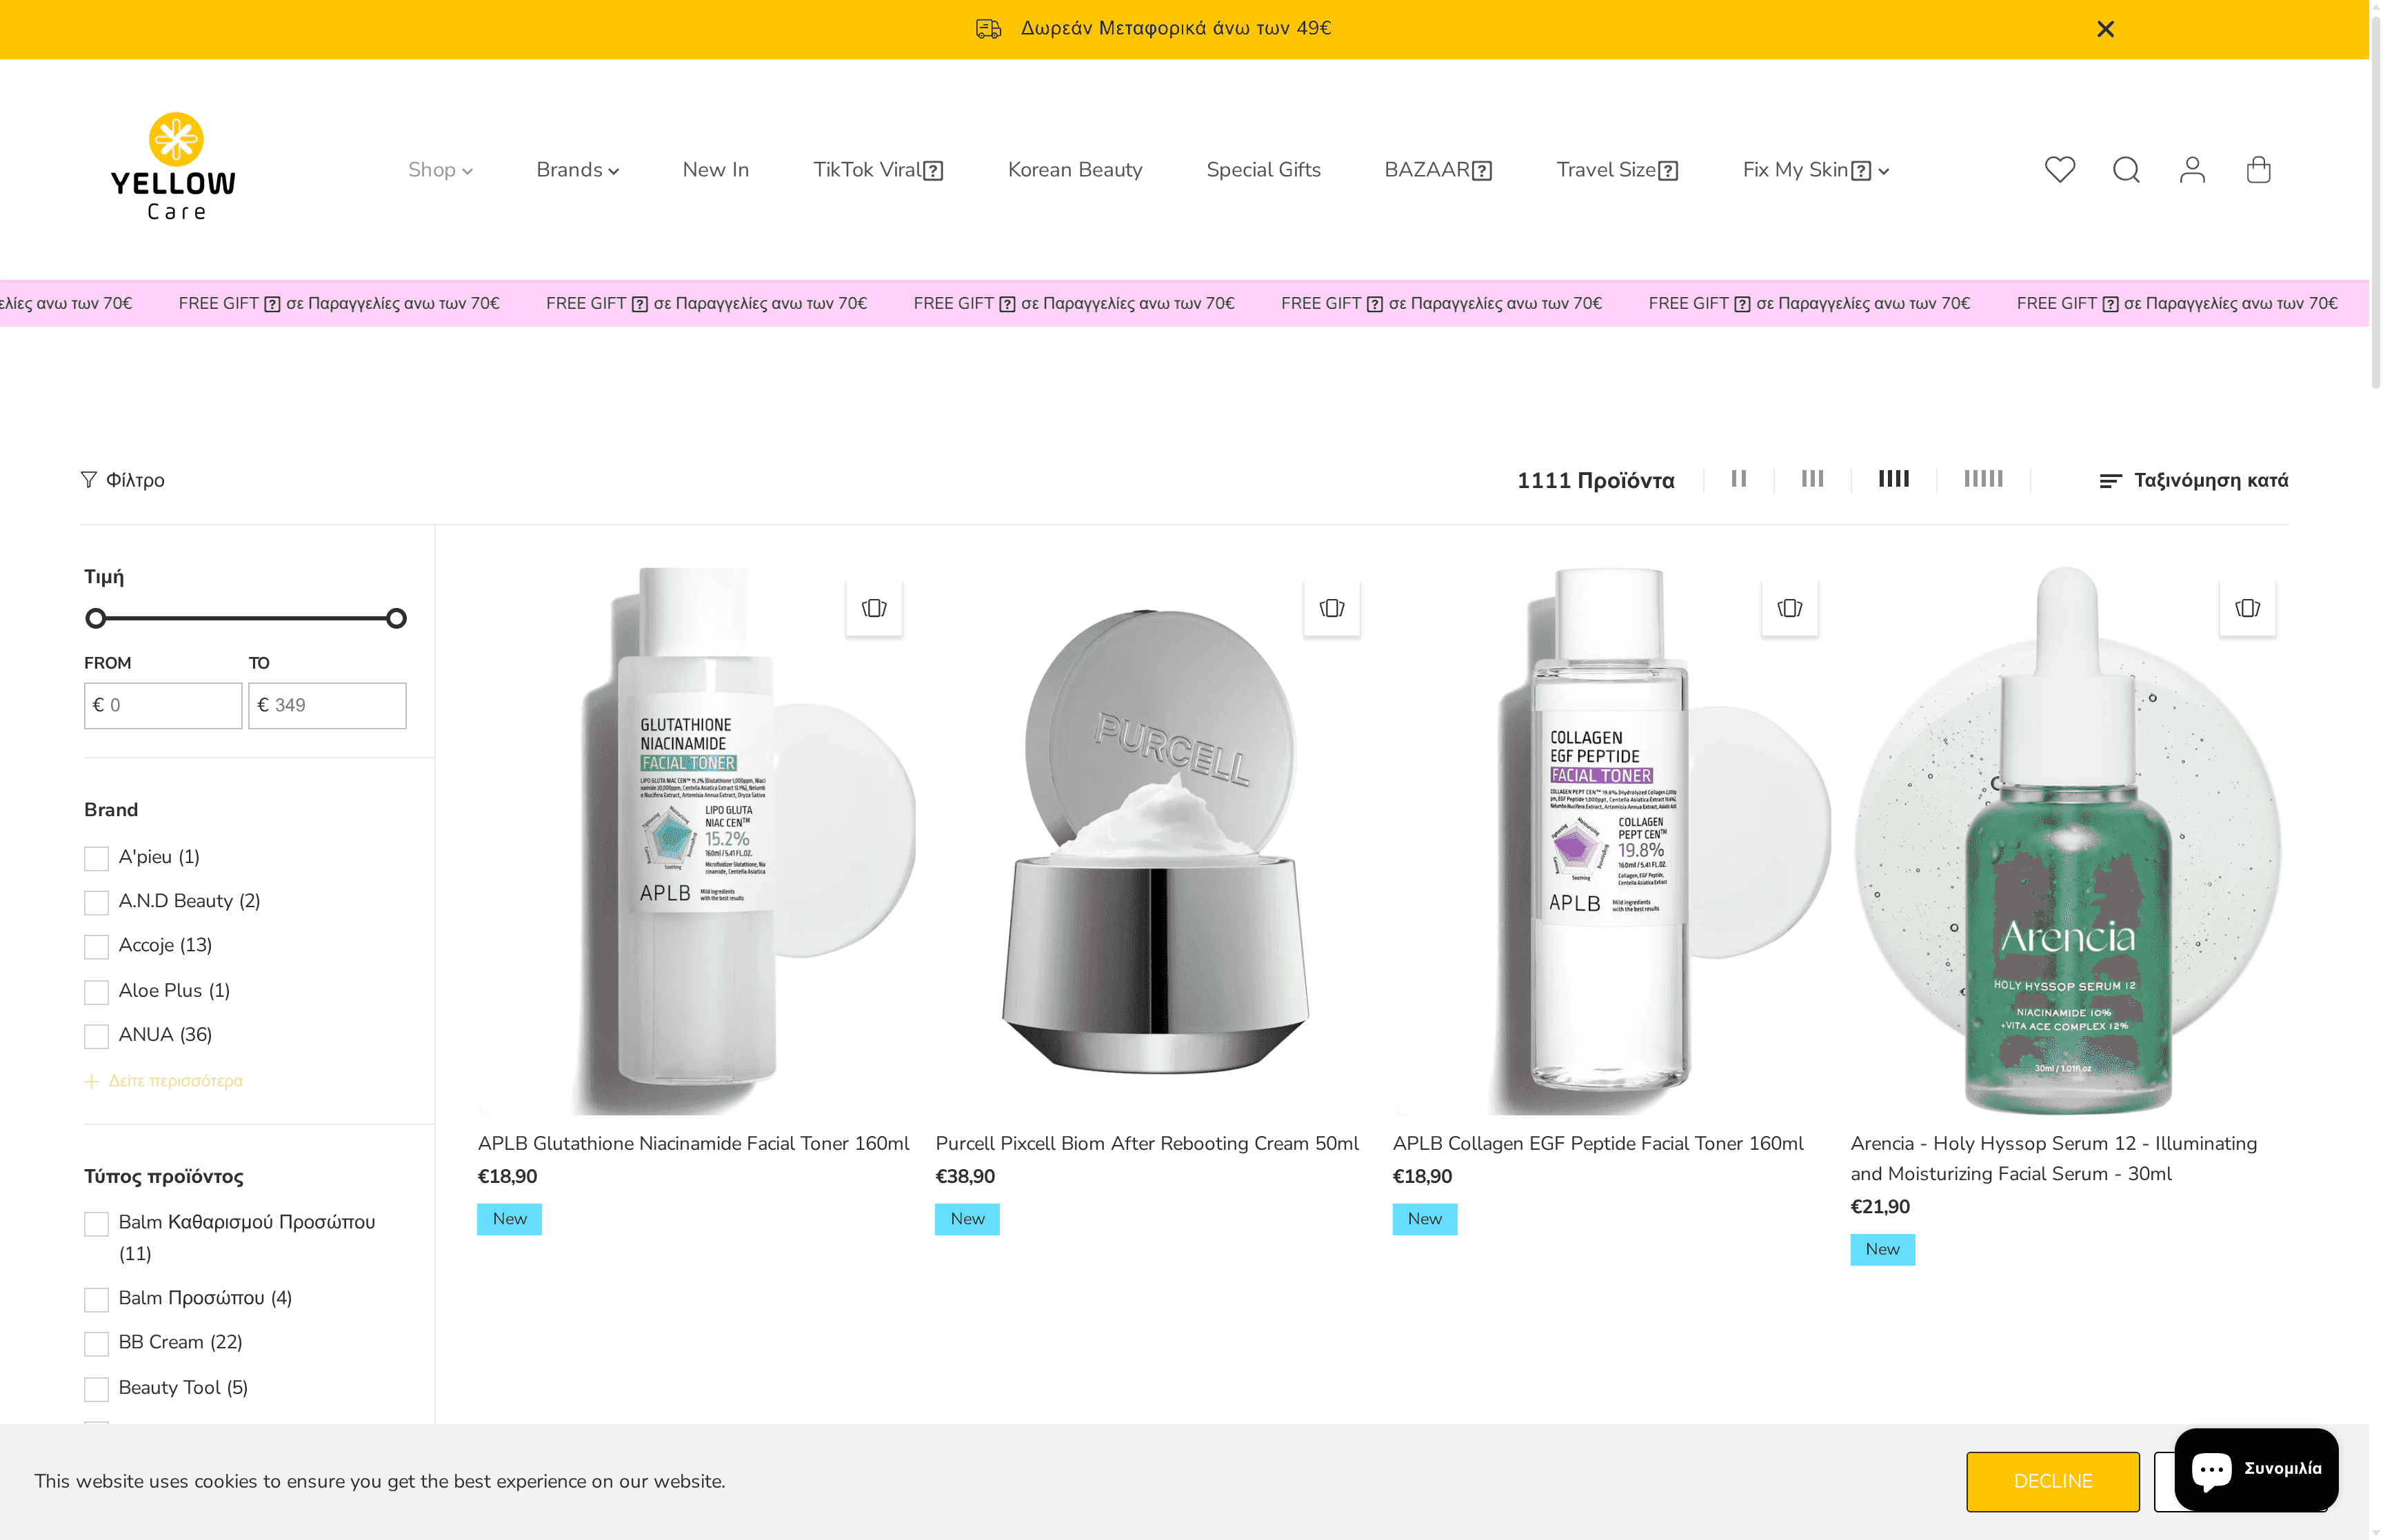Tick the BB Cream (22) checkbox
The image size is (2383, 1540).
coord(96,1343)
